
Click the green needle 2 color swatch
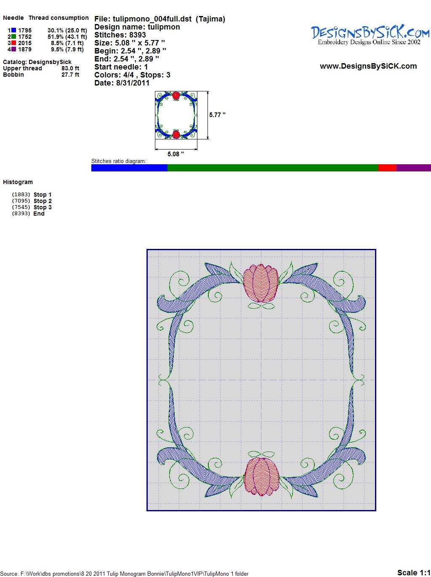tap(14, 37)
